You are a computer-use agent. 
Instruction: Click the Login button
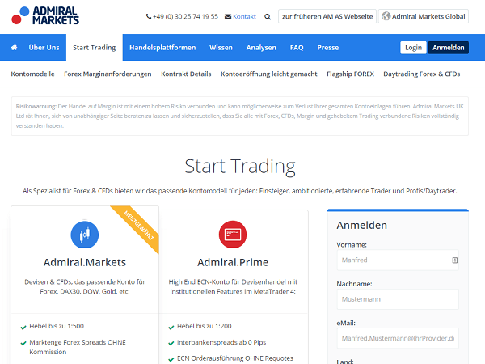click(x=413, y=48)
